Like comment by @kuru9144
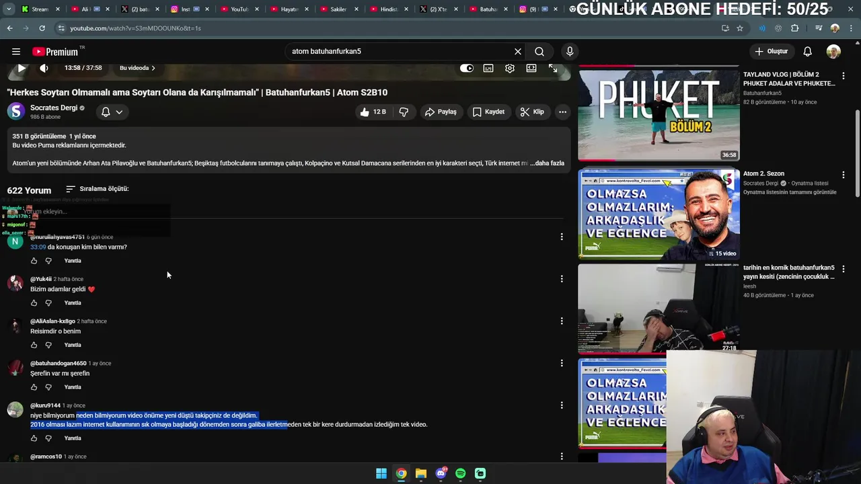Image resolution: width=861 pixels, height=484 pixels. 34,438
